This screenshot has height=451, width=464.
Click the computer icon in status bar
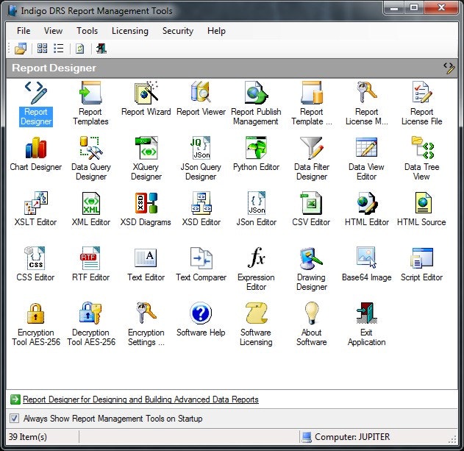pyautogui.click(x=307, y=437)
